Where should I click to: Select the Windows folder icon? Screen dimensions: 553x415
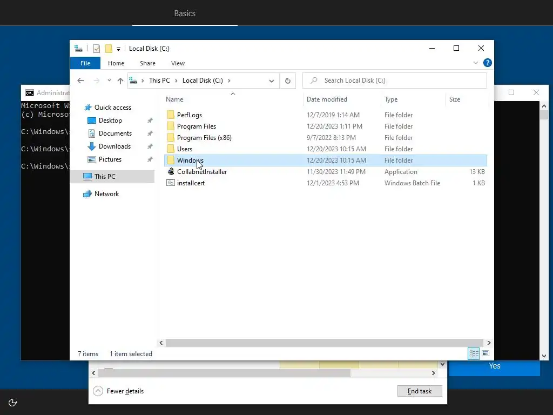171,160
